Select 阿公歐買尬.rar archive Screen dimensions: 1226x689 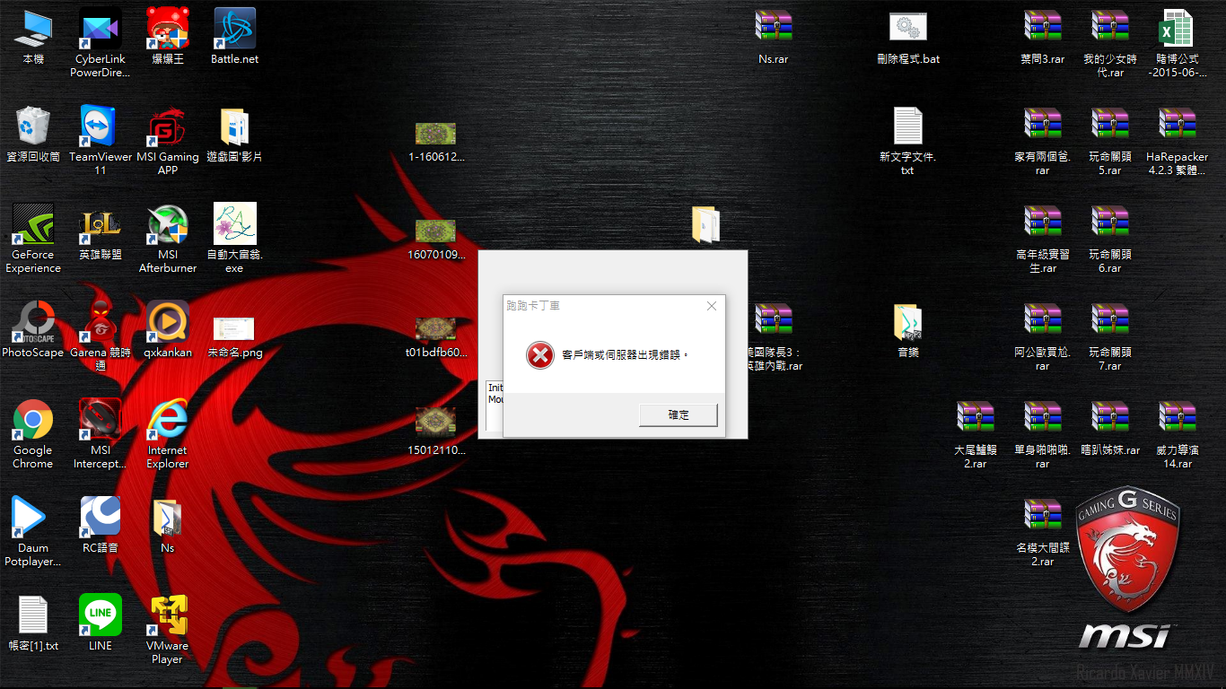coord(1042,336)
